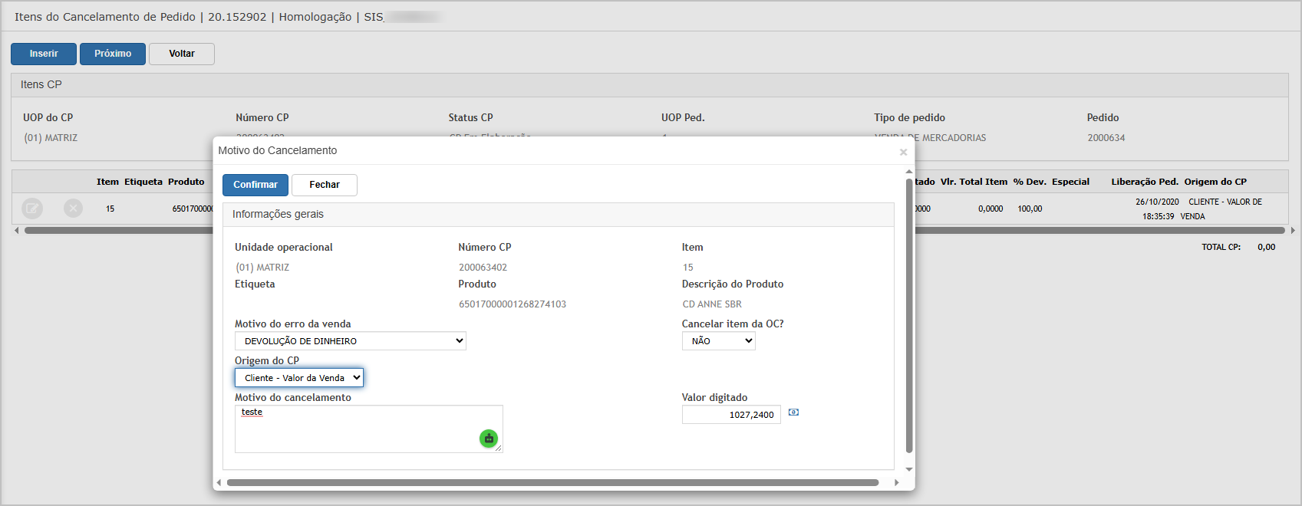Click the Origem do CP column header in the table
The width and height of the screenshot is (1302, 506).
tap(1215, 182)
